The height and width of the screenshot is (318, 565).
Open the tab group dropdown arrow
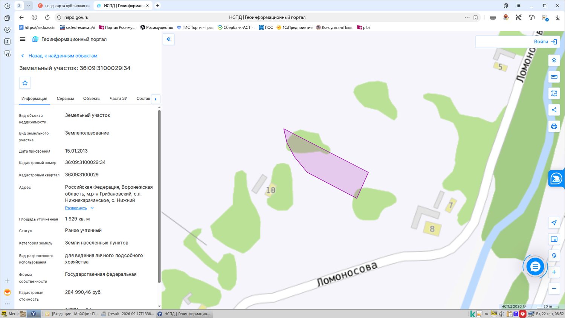tap(28, 6)
